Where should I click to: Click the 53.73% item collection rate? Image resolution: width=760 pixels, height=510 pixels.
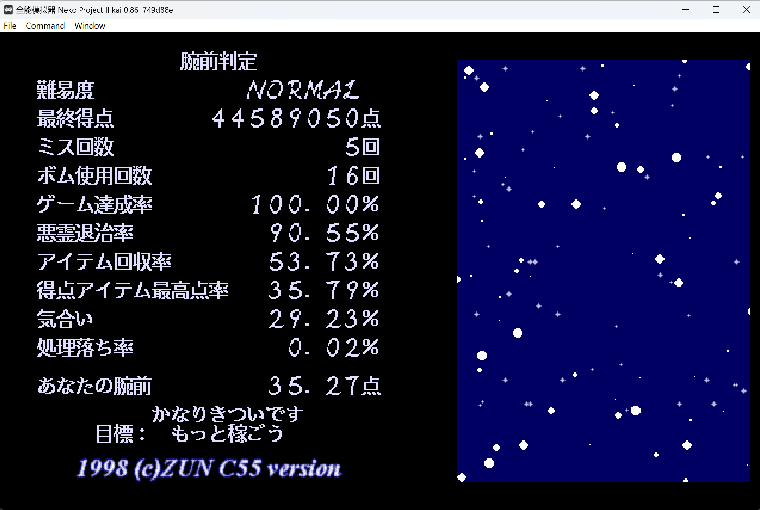tap(323, 261)
